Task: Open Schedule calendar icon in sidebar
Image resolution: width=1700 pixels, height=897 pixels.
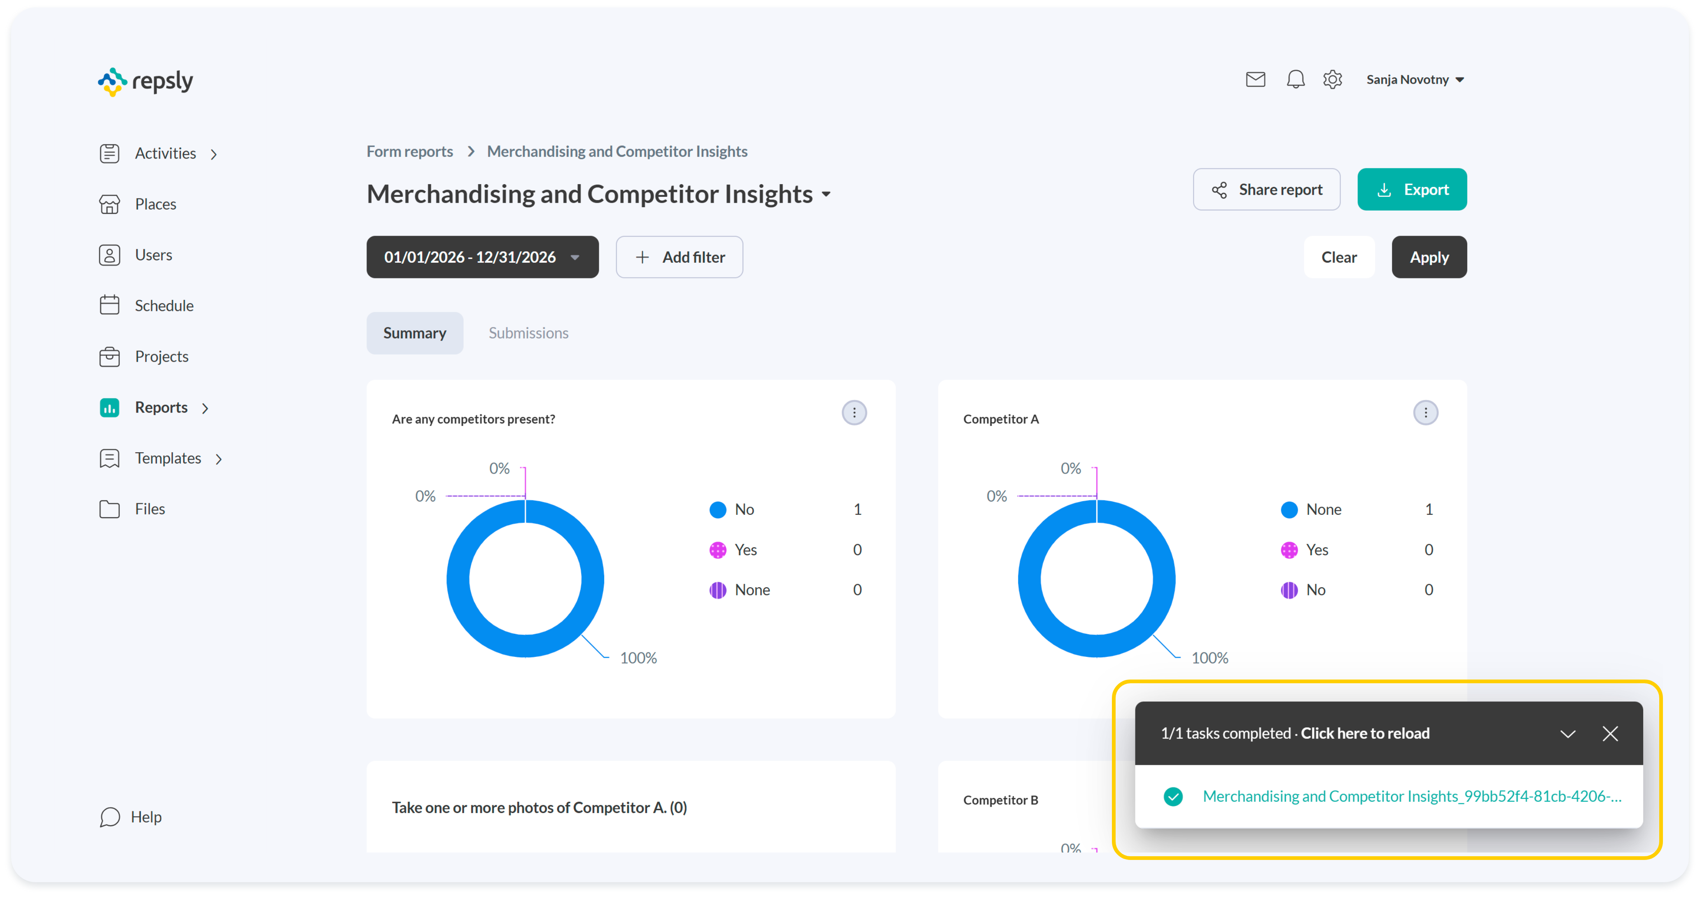Action: (x=110, y=306)
